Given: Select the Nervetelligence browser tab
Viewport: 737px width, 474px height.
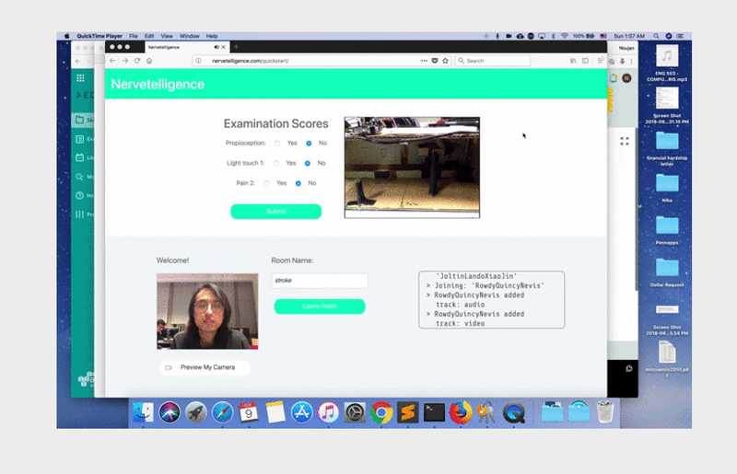Looking at the screenshot, I should (x=187, y=47).
